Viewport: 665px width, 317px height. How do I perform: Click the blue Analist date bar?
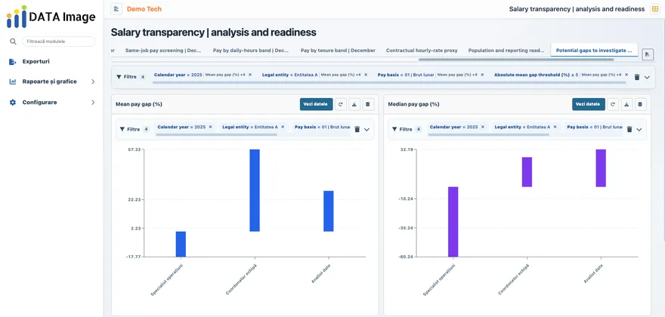pyautogui.click(x=328, y=211)
